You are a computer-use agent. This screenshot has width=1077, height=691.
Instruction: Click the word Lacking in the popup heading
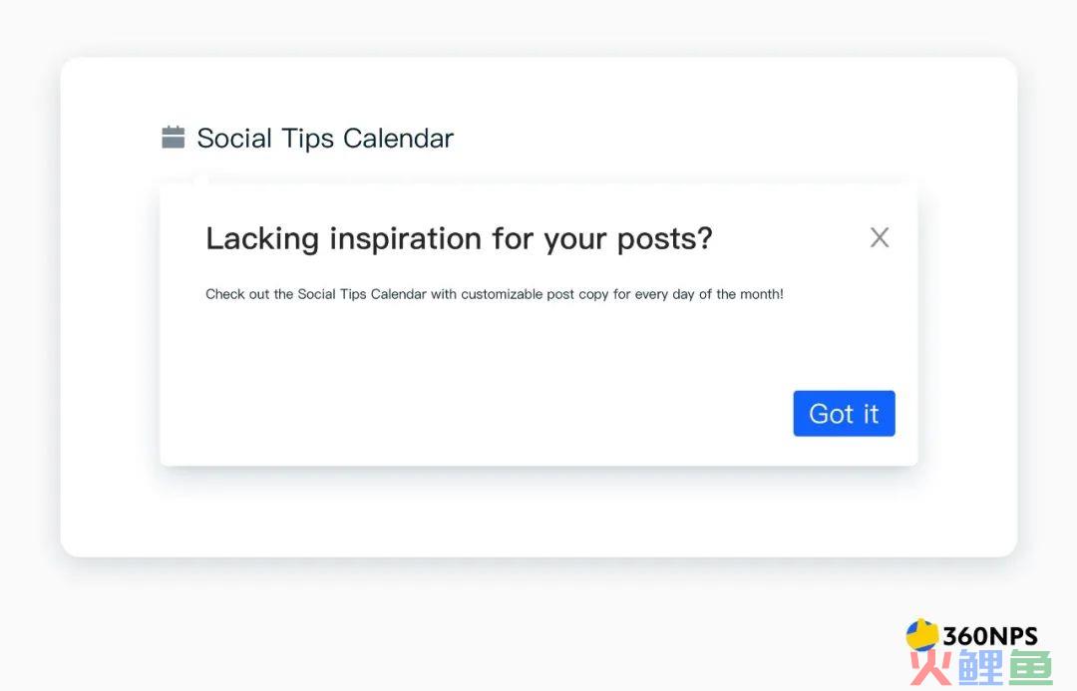(262, 239)
